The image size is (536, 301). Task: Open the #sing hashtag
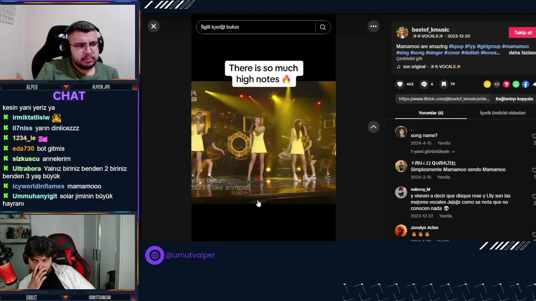tap(402, 53)
